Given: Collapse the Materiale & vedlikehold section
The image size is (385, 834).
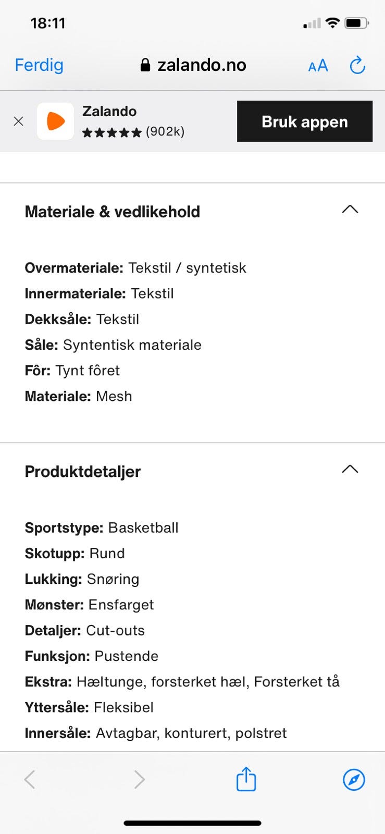Looking at the screenshot, I should (x=350, y=210).
